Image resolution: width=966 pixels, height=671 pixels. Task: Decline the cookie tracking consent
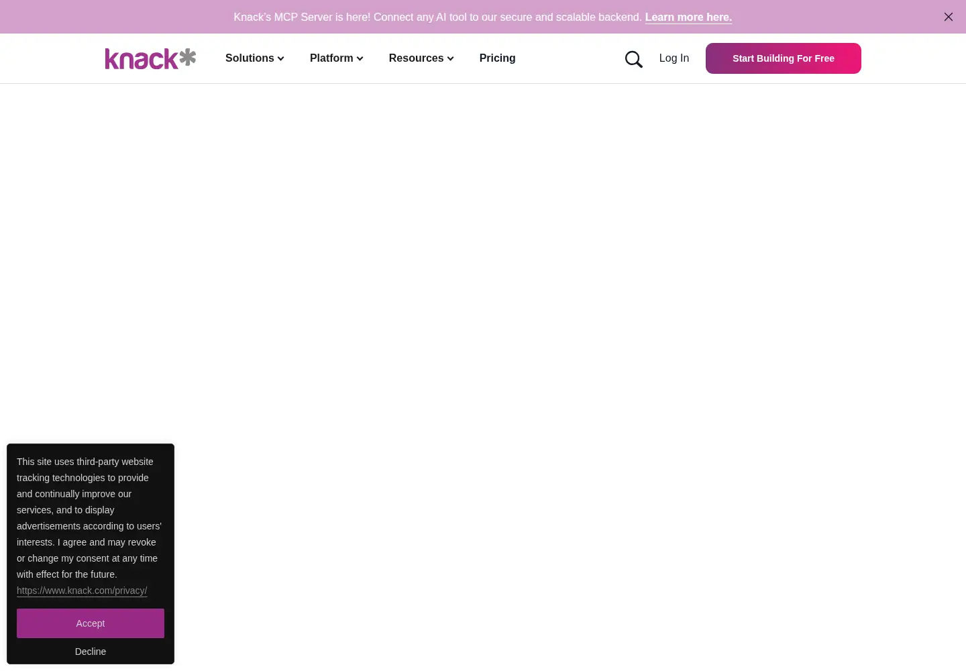(91, 652)
